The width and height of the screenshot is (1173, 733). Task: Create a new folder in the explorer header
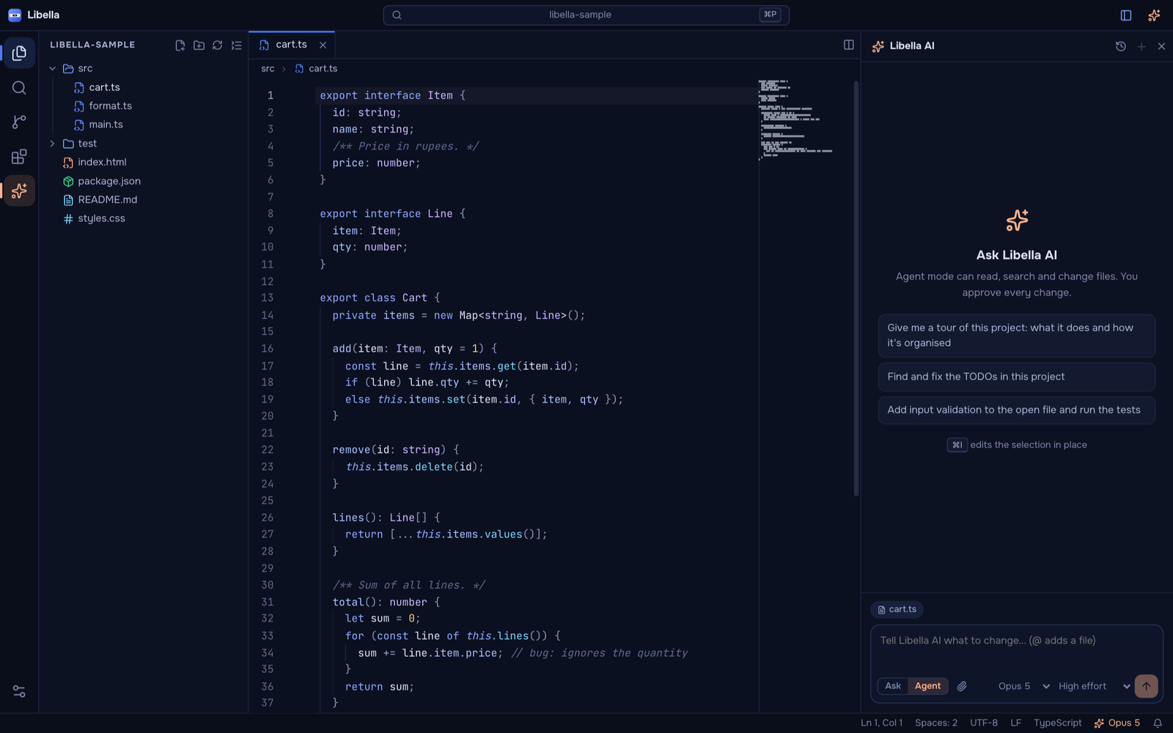(199, 45)
